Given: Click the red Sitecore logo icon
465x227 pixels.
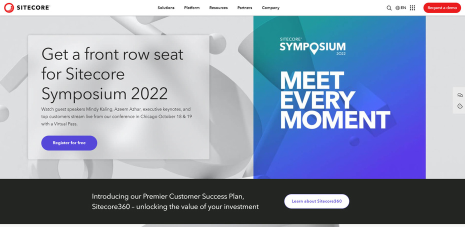Looking at the screenshot, I should pos(9,7).
